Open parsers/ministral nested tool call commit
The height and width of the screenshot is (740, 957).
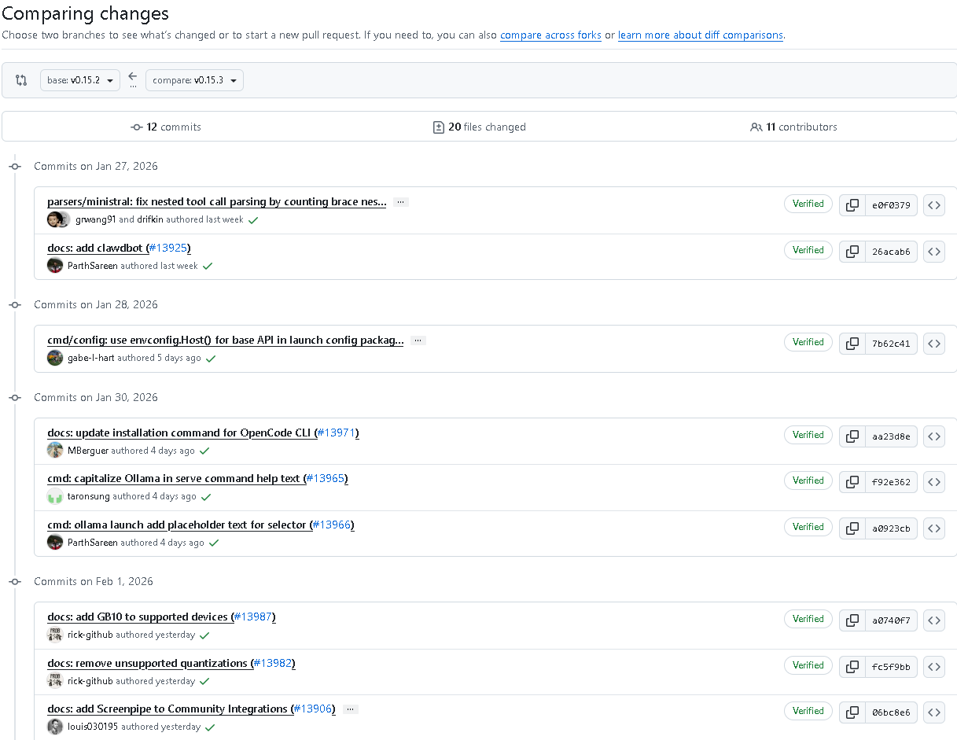217,202
